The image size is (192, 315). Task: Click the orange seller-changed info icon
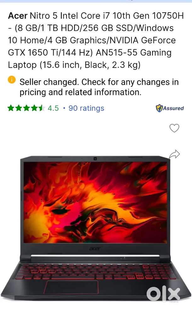(12, 80)
